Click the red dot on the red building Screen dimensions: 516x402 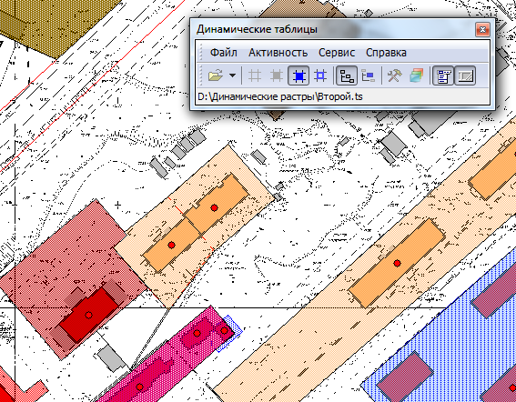pos(88,316)
